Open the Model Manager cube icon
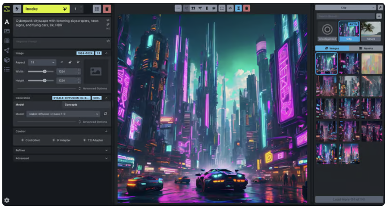This screenshot has height=207, width=386. point(7,60)
